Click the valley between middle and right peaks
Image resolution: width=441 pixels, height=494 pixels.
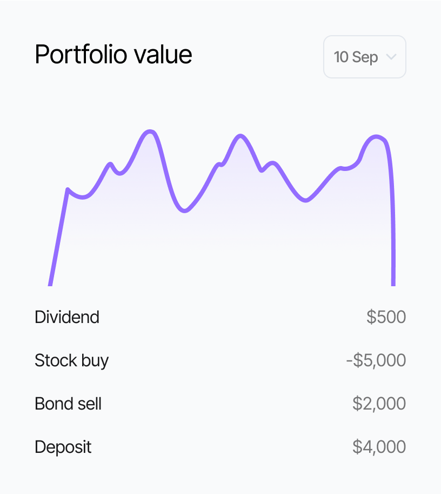pyautogui.click(x=305, y=200)
